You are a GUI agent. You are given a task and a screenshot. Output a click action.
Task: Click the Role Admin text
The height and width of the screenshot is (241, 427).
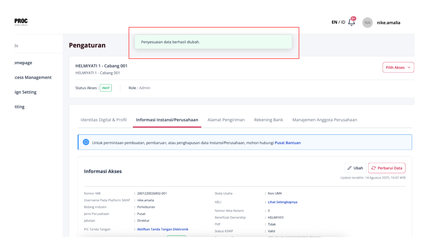(x=139, y=88)
